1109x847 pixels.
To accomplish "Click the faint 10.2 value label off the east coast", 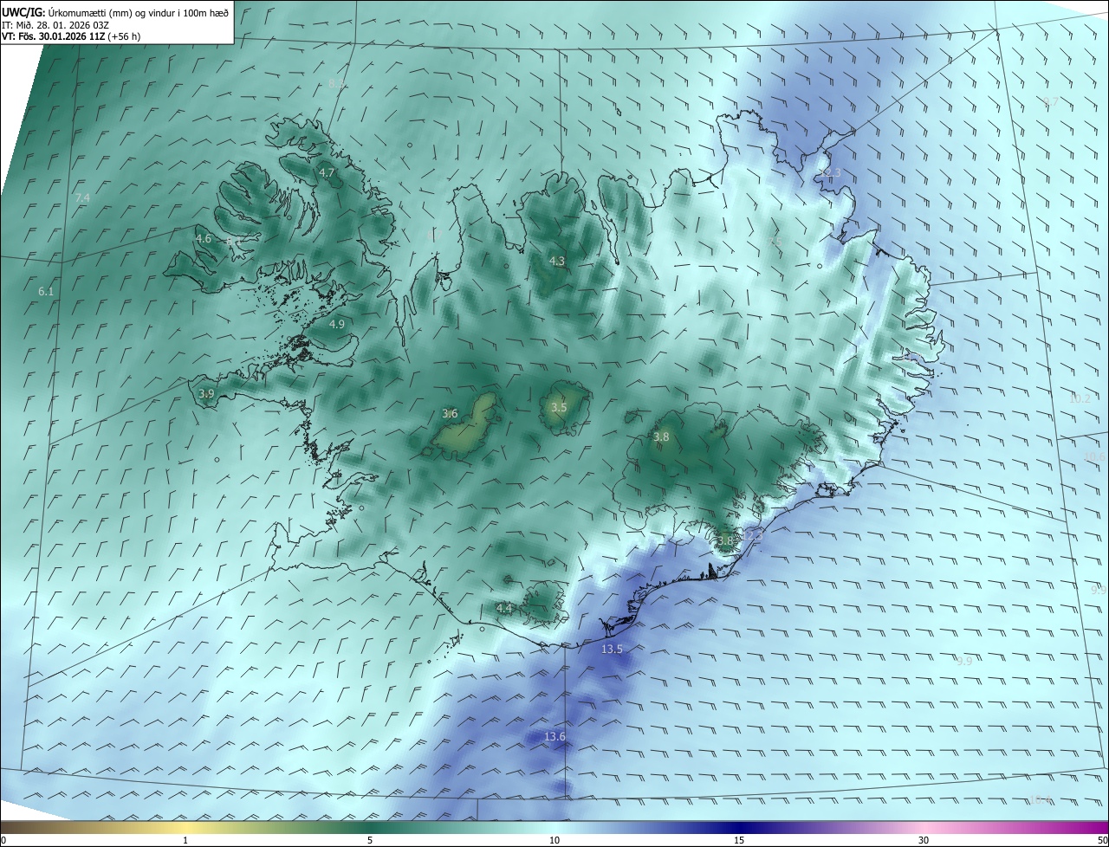I will pos(1080,398).
